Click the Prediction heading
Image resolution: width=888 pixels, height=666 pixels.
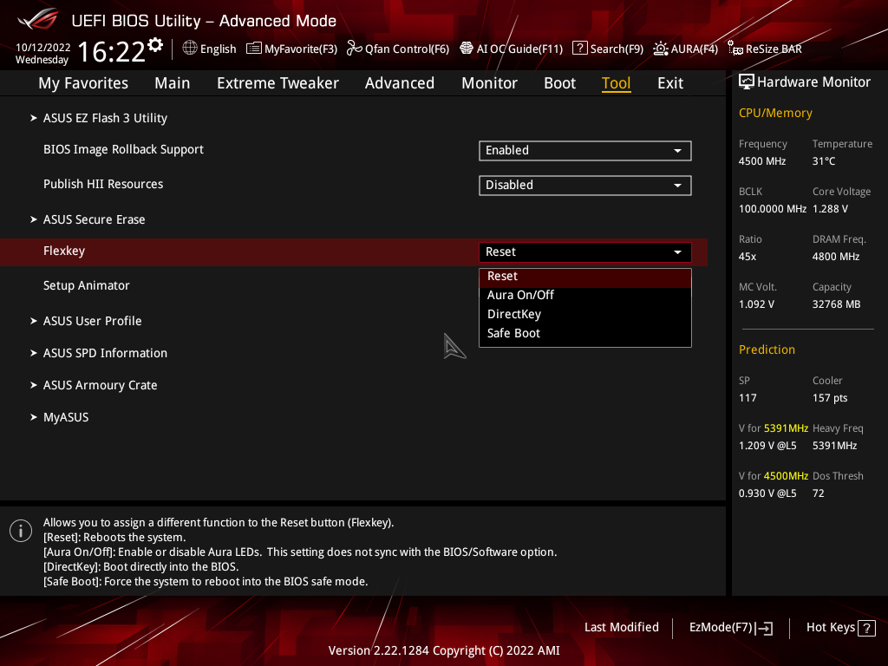click(767, 350)
